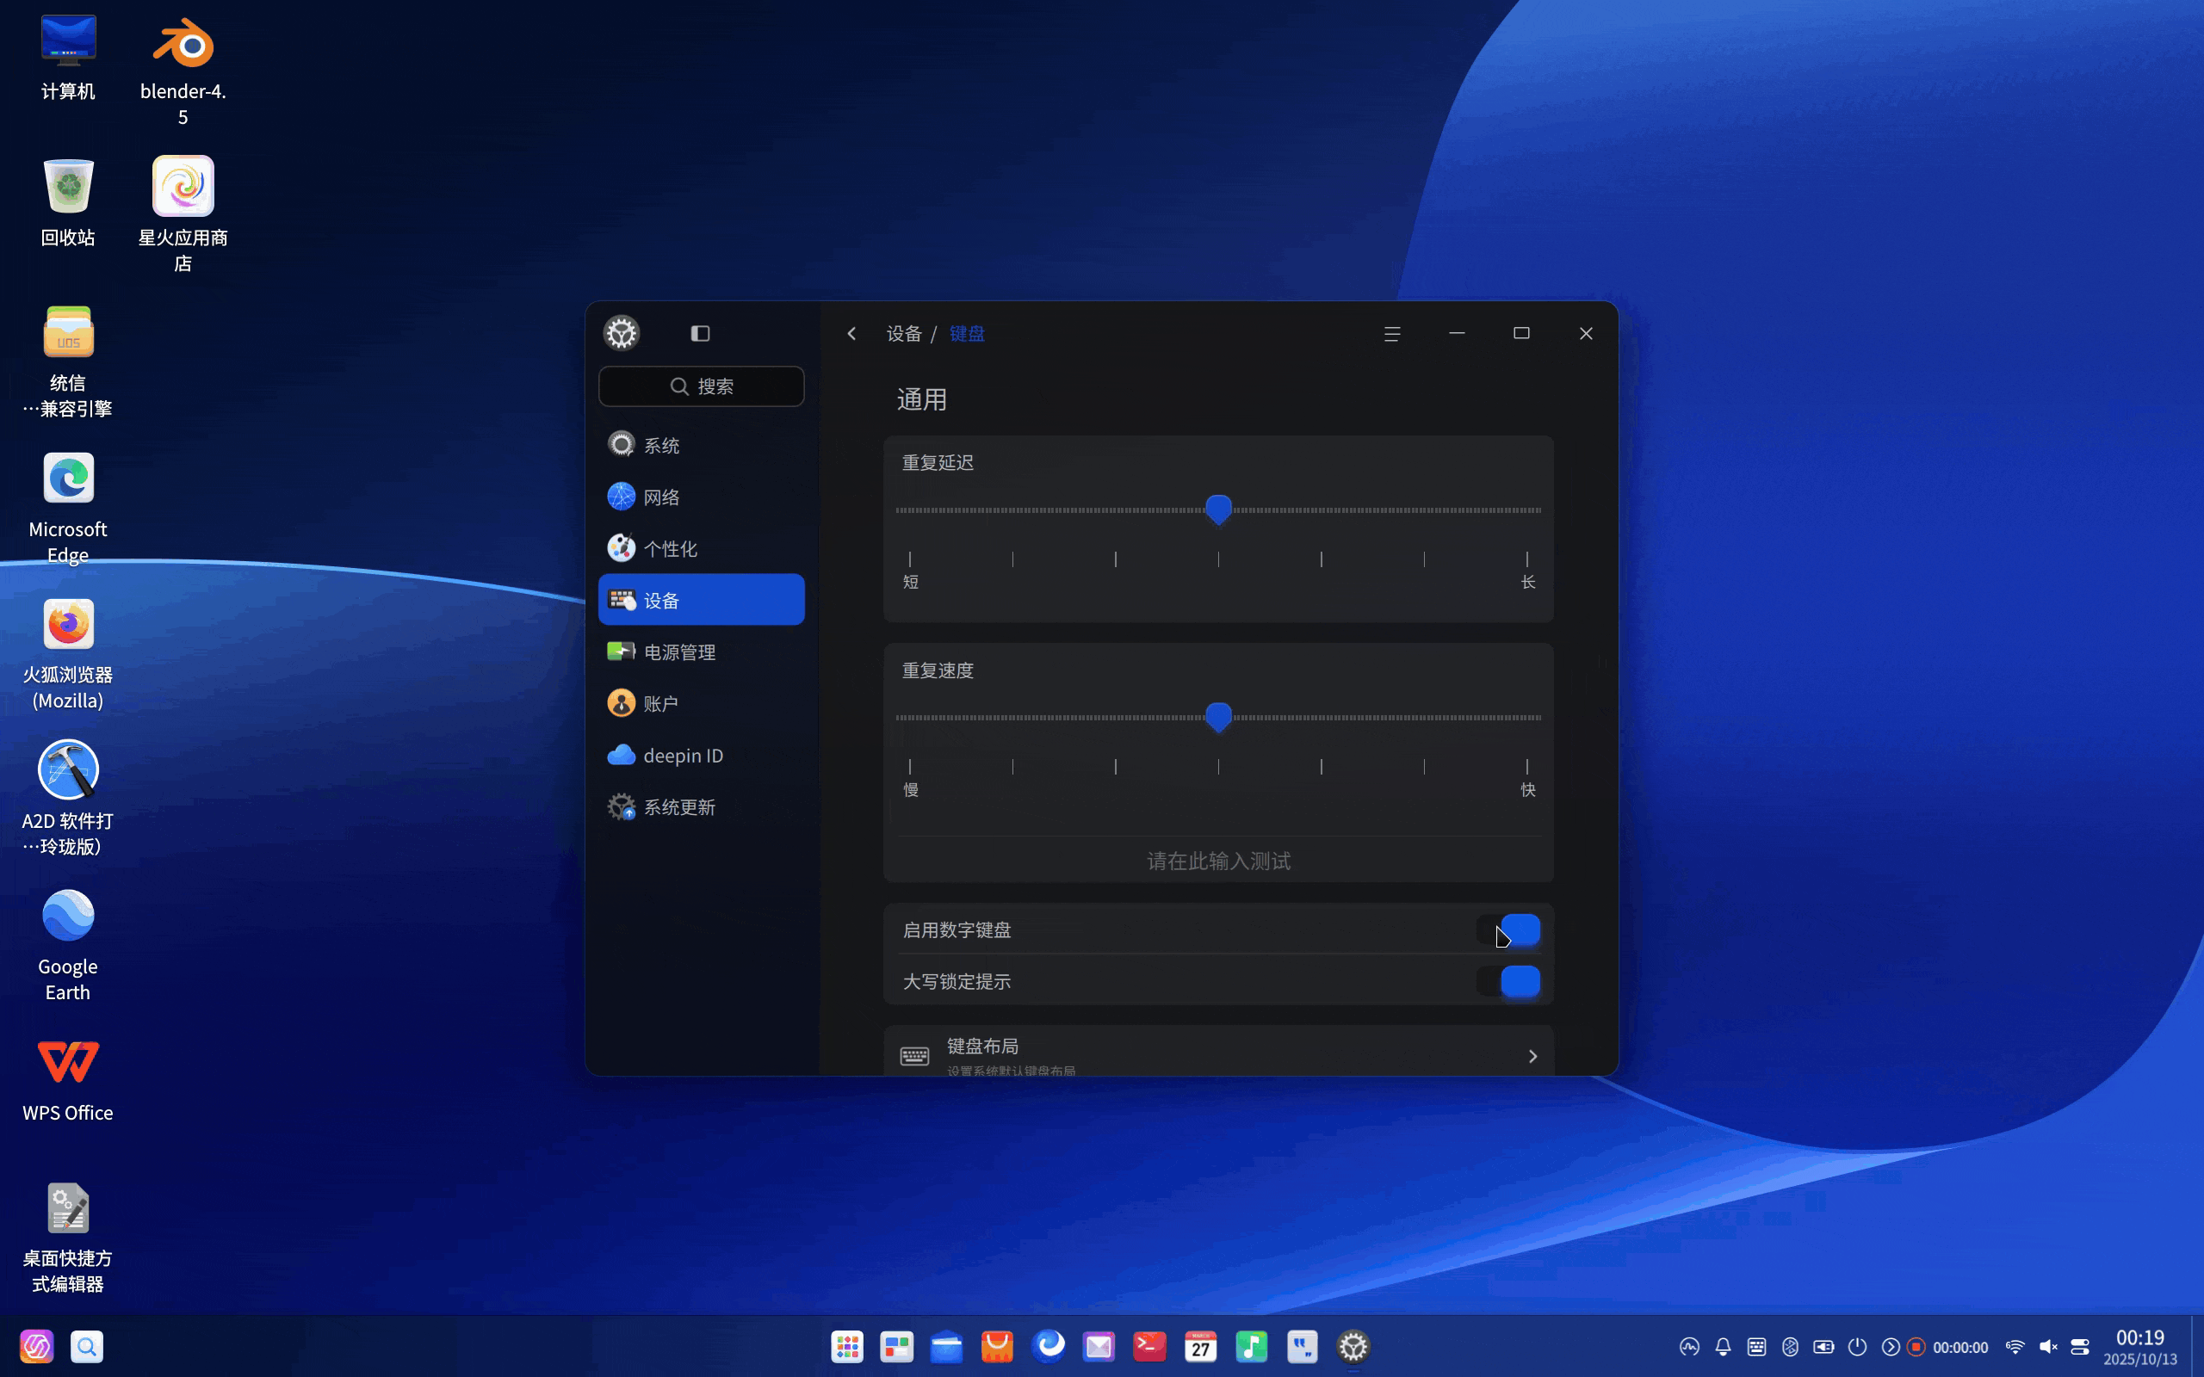Click the onscreen keyboard tray icon
This screenshot has height=1377, width=2204.
(1757, 1347)
